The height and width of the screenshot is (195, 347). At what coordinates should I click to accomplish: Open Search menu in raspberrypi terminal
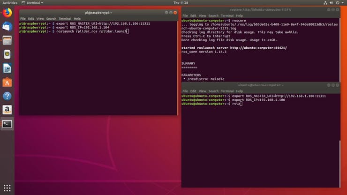tap(51, 19)
